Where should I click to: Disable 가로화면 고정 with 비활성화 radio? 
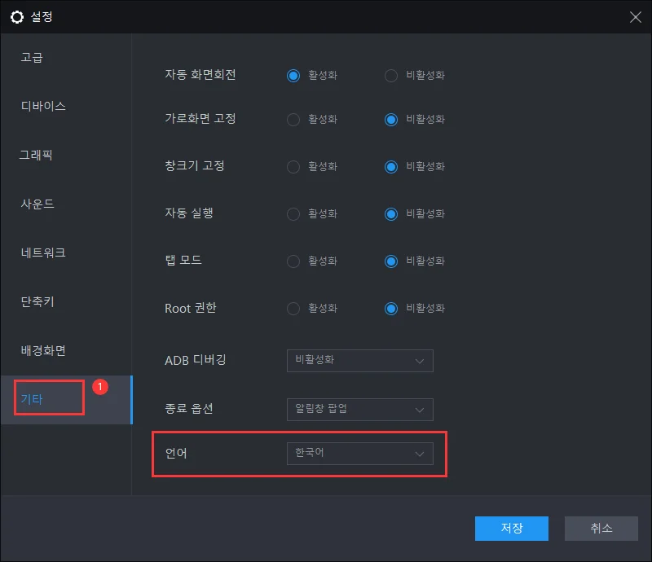coord(391,120)
